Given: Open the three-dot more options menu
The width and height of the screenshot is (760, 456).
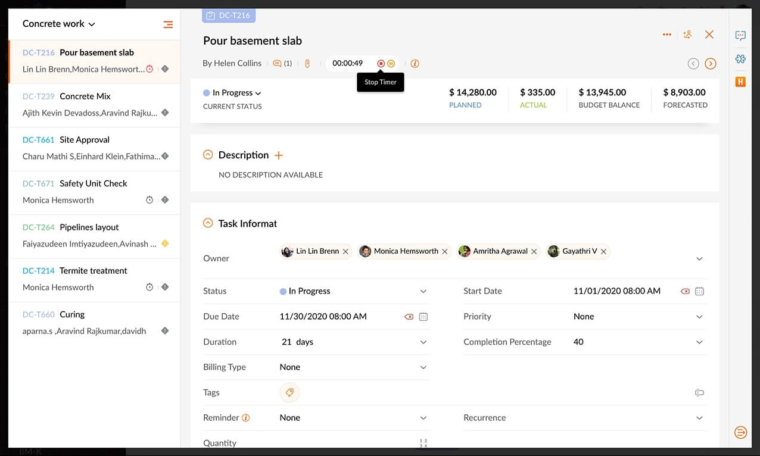Looking at the screenshot, I should coord(667,35).
